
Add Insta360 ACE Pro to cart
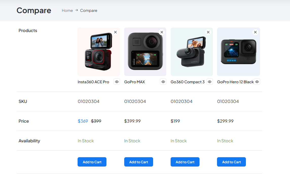point(92,162)
